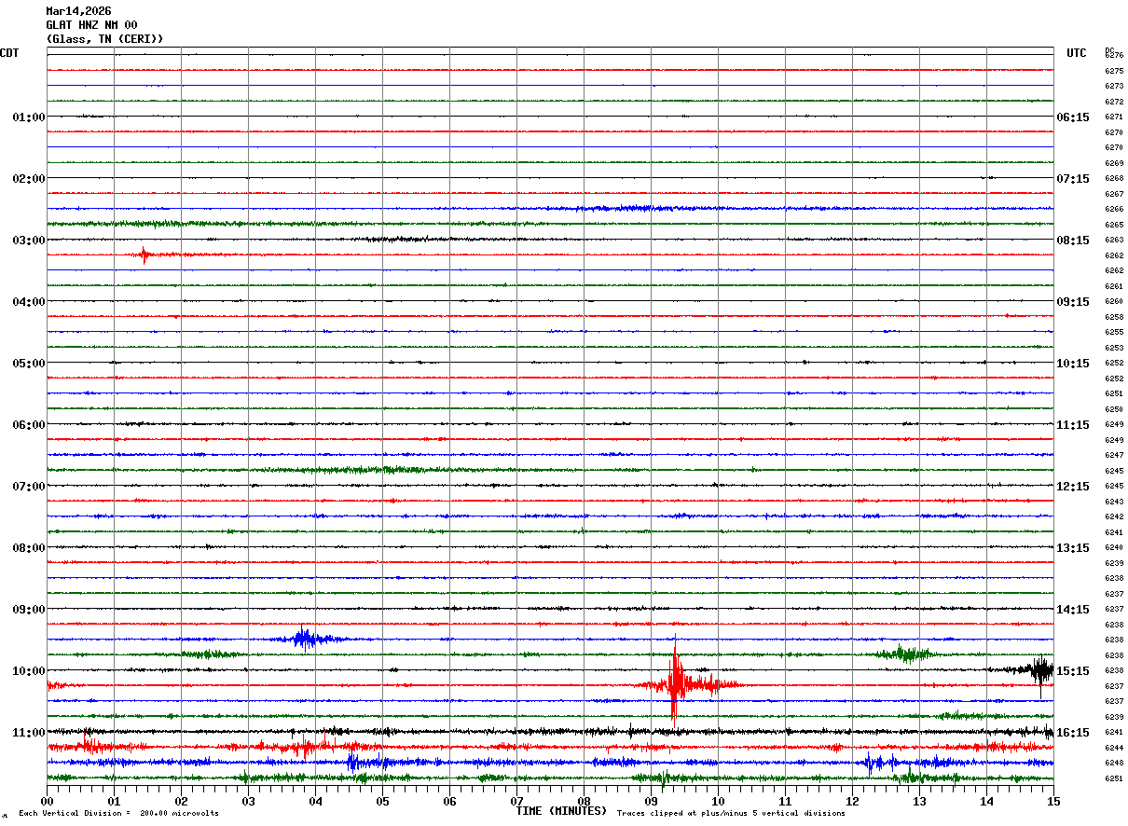Click the 12:15 UTC label
The width and height of the screenshot is (1128, 826).
[1073, 487]
